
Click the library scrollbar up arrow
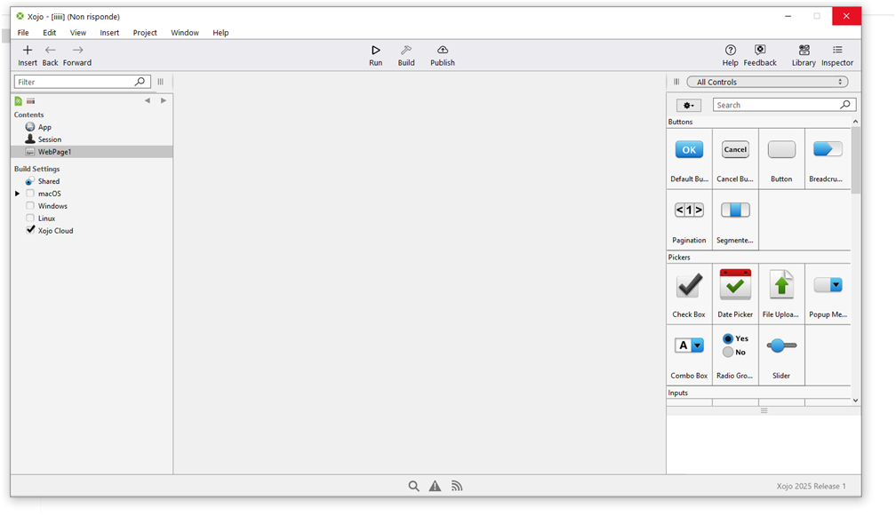pyautogui.click(x=855, y=122)
